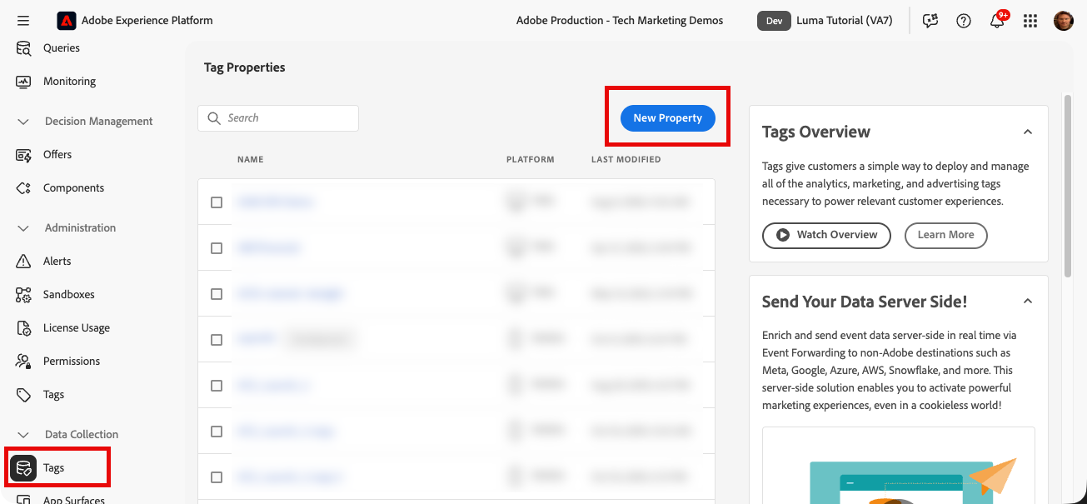Click the play icon in Watch Overview
This screenshot has width=1087, height=504.
pyautogui.click(x=783, y=235)
